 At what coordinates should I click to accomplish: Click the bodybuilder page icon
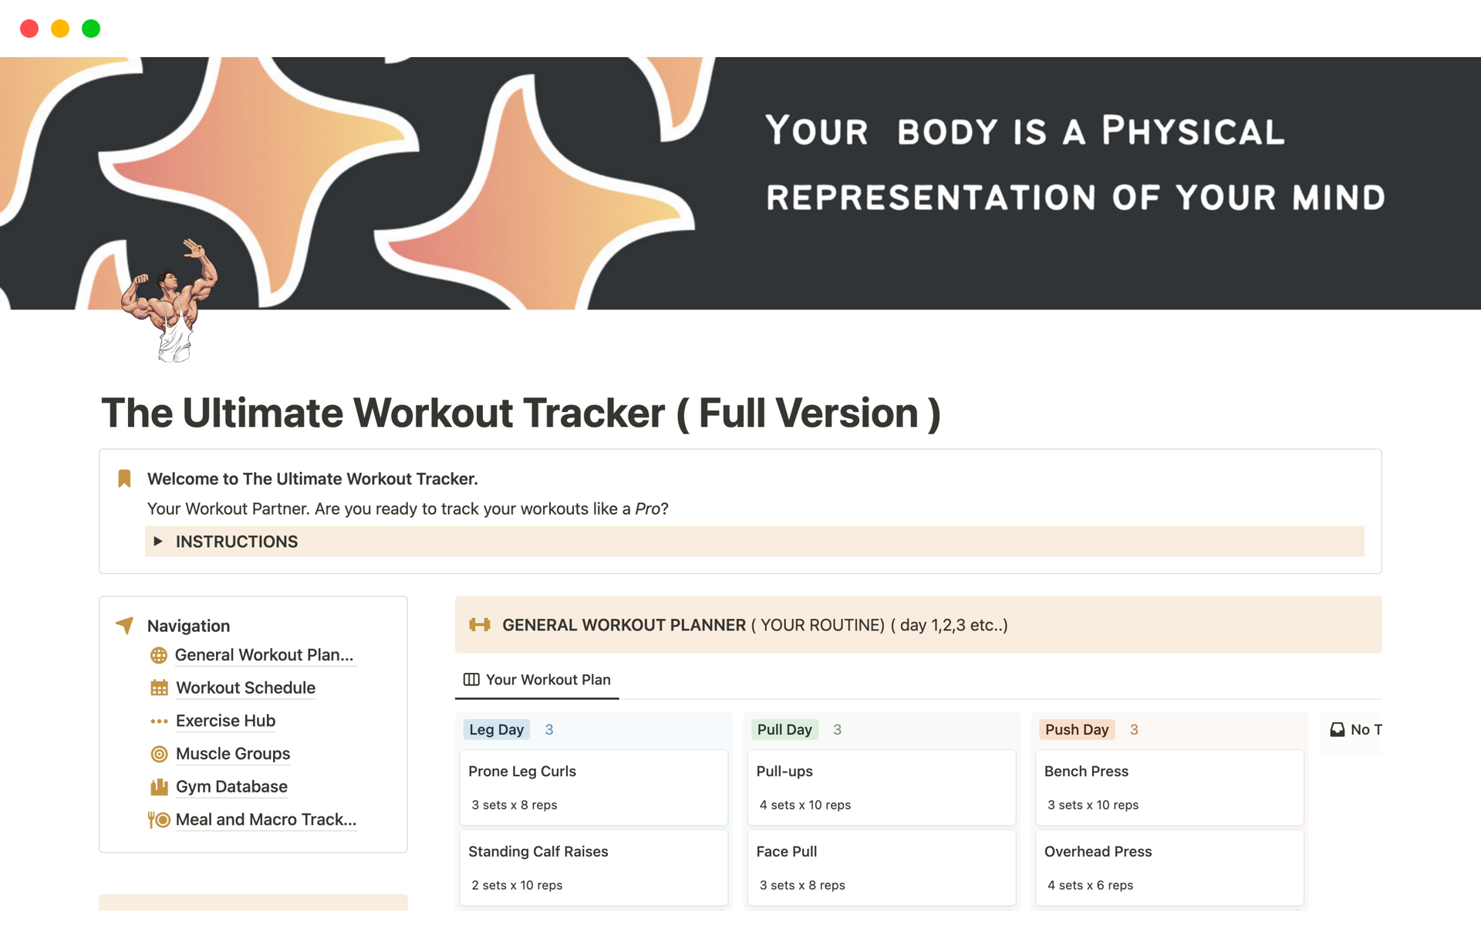170,301
